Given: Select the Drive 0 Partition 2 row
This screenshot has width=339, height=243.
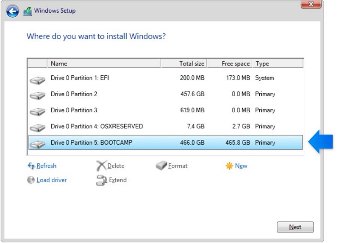Looking at the screenshot, I should pyautogui.click(x=165, y=94).
